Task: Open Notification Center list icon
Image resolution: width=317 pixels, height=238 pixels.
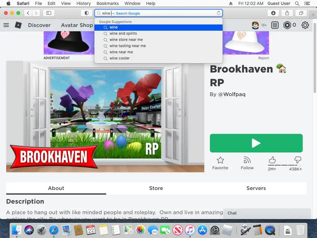Action: tap(307, 3)
